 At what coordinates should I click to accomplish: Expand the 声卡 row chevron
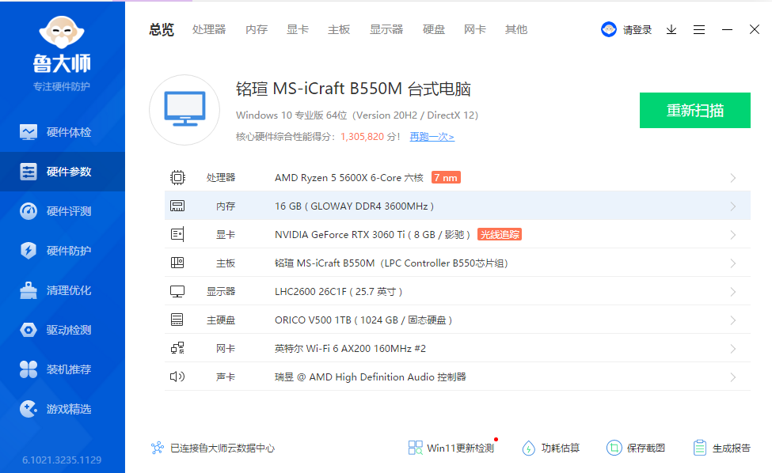[732, 377]
